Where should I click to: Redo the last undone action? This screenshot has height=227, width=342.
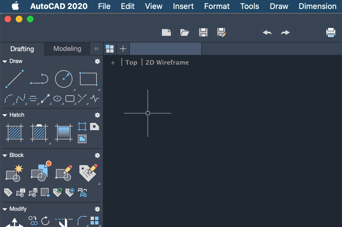(286, 33)
